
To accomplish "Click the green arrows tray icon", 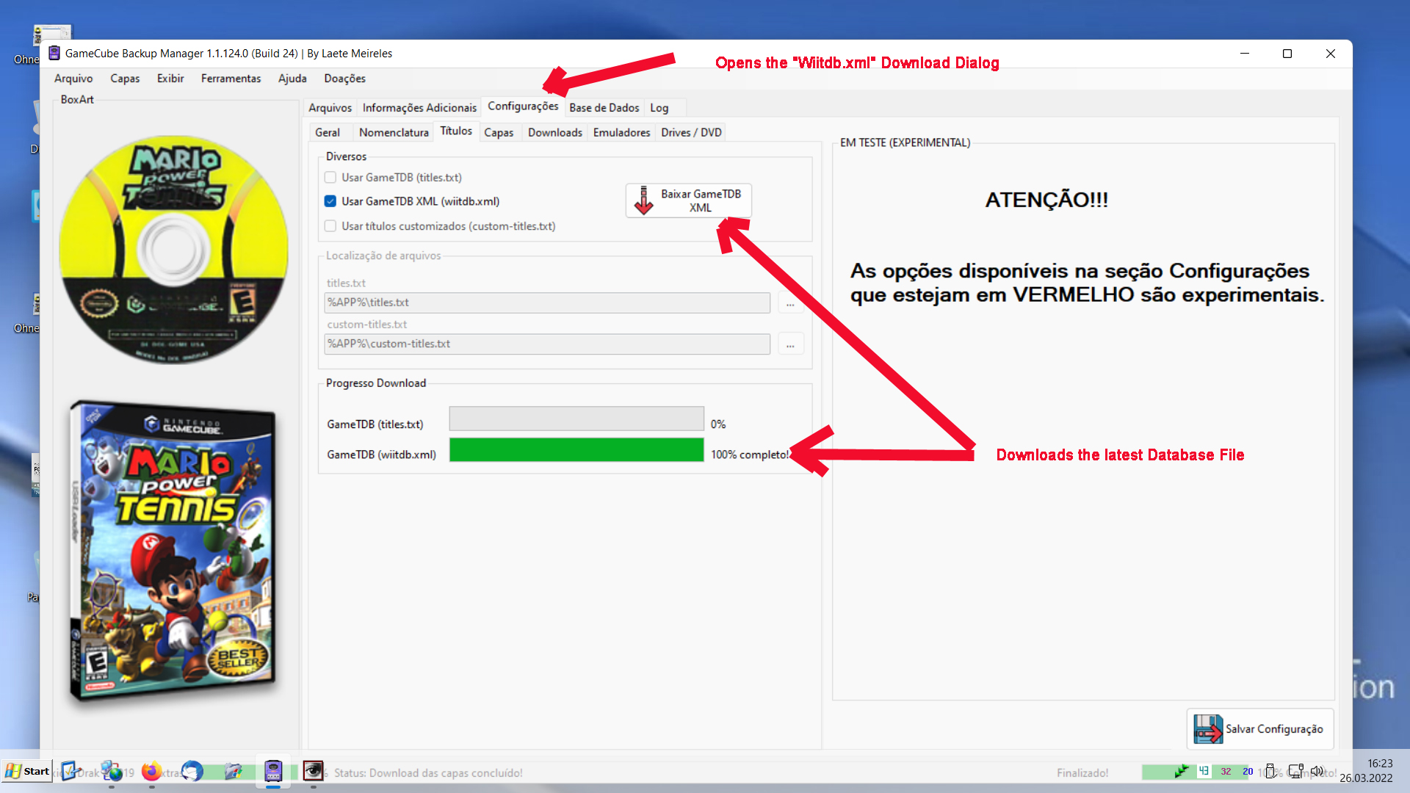I will [x=1182, y=771].
